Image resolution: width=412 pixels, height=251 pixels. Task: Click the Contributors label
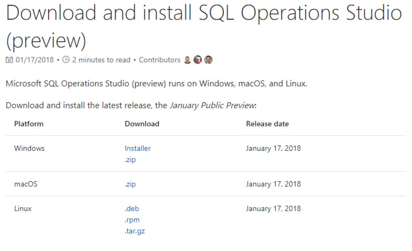pos(160,60)
